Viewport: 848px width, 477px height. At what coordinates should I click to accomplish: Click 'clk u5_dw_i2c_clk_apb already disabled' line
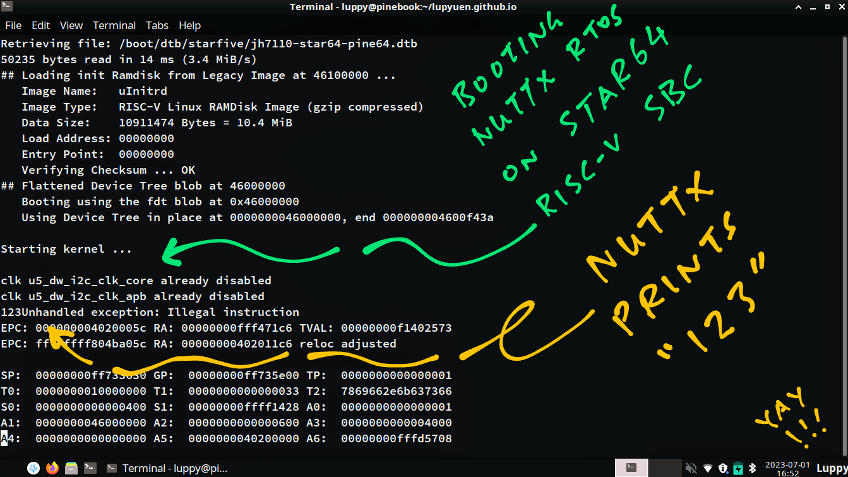pos(133,296)
